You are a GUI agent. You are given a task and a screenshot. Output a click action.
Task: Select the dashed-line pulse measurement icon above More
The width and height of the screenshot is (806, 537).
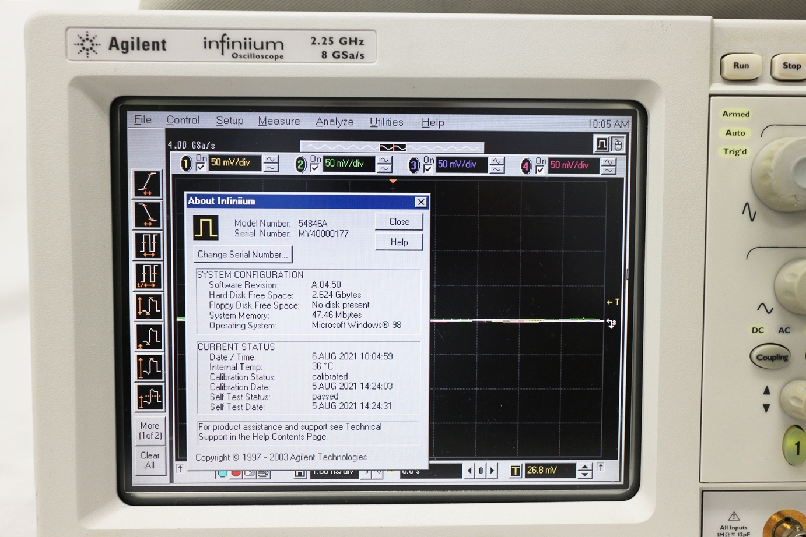tap(150, 398)
